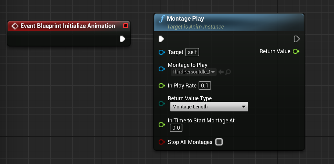334x164 pixels.
Task: Click the Stop All Montages input pin
Action: click(x=162, y=142)
